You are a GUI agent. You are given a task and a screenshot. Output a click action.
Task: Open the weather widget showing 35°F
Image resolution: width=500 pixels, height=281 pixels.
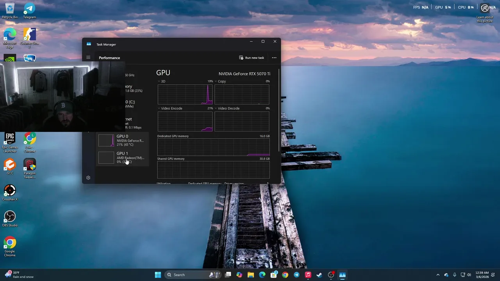click(19, 275)
